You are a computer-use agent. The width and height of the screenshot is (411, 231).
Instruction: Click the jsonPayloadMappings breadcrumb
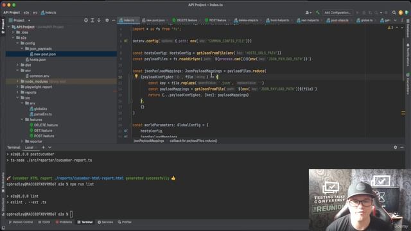149,141
